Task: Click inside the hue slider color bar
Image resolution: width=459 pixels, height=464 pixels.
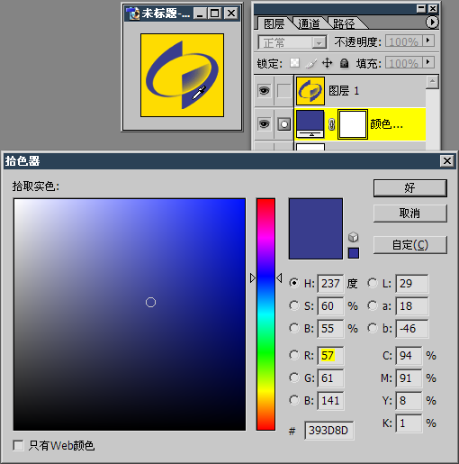Action: (x=265, y=314)
